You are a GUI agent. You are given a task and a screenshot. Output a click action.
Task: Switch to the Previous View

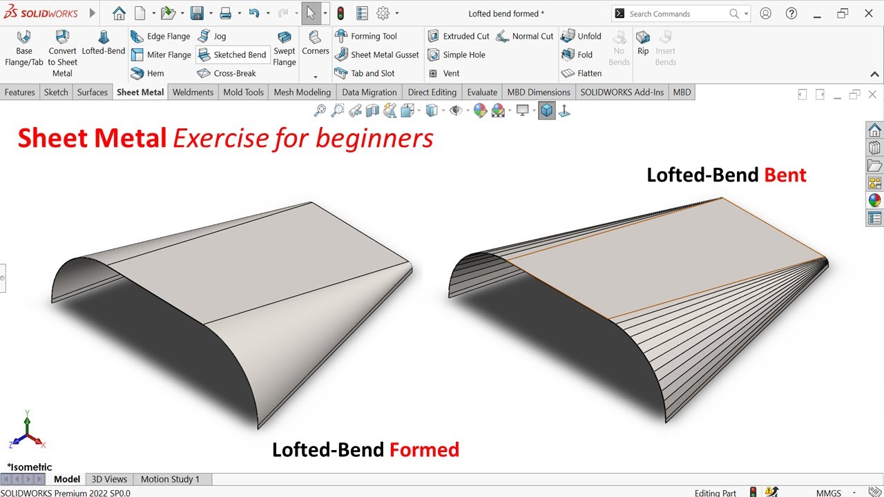pos(355,110)
